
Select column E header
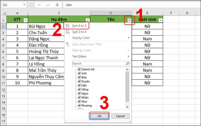(x=147, y=13)
